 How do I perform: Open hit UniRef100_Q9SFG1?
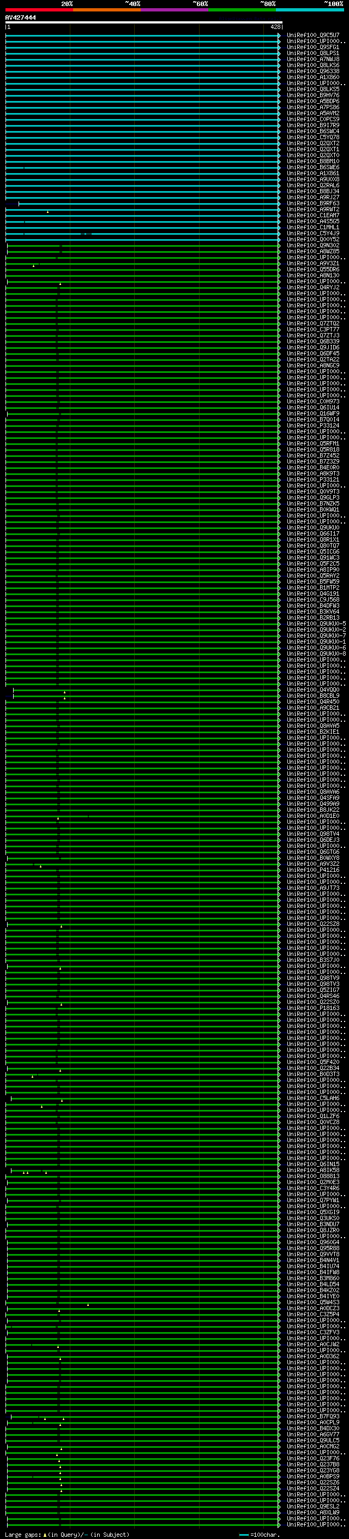coord(312,47)
